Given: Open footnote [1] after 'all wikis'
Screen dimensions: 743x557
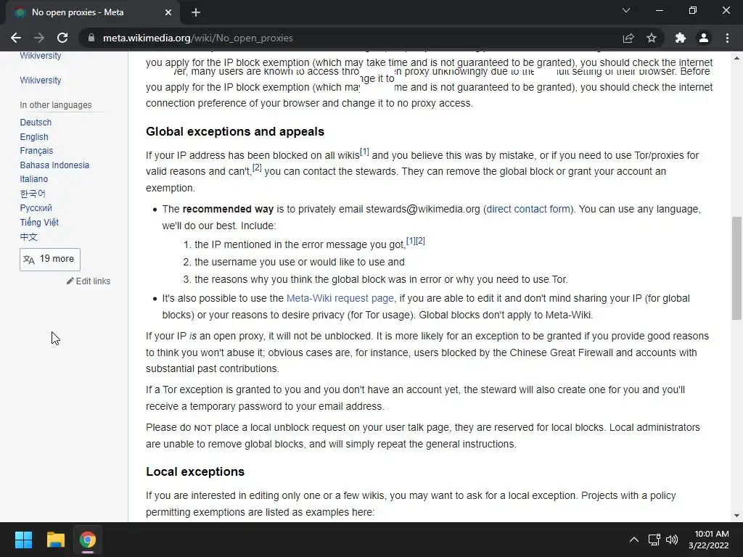Looking at the screenshot, I should tap(364, 152).
